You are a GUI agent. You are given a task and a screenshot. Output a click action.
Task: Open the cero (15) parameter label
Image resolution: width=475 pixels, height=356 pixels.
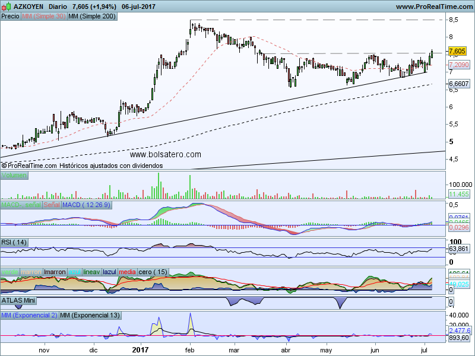pos(153,272)
